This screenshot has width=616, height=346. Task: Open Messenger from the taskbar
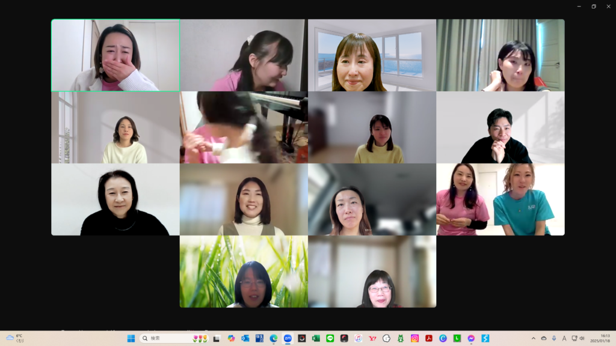pyautogui.click(x=471, y=338)
